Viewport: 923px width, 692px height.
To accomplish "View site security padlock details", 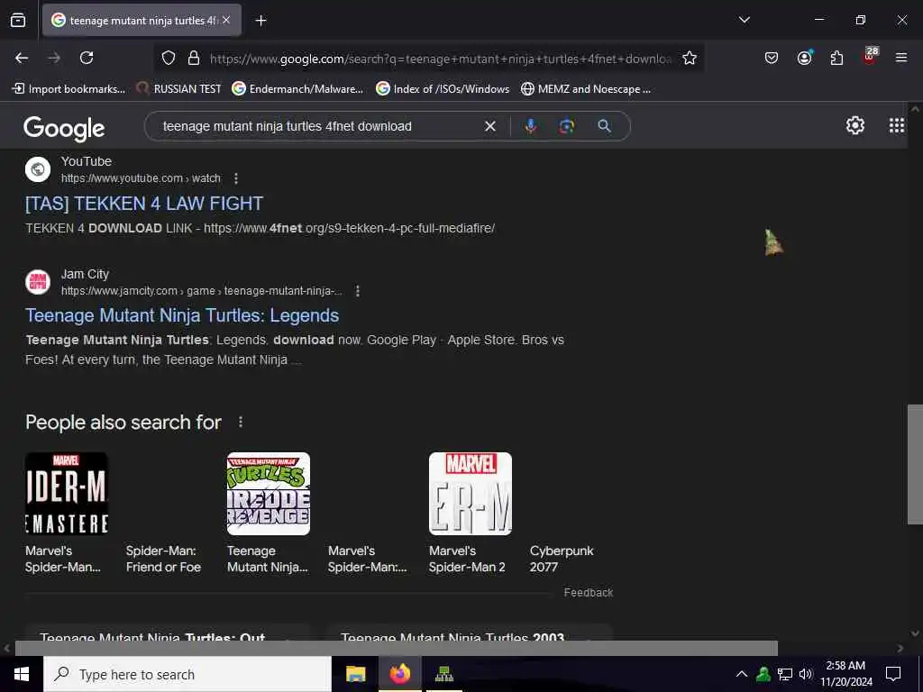I will [193, 59].
